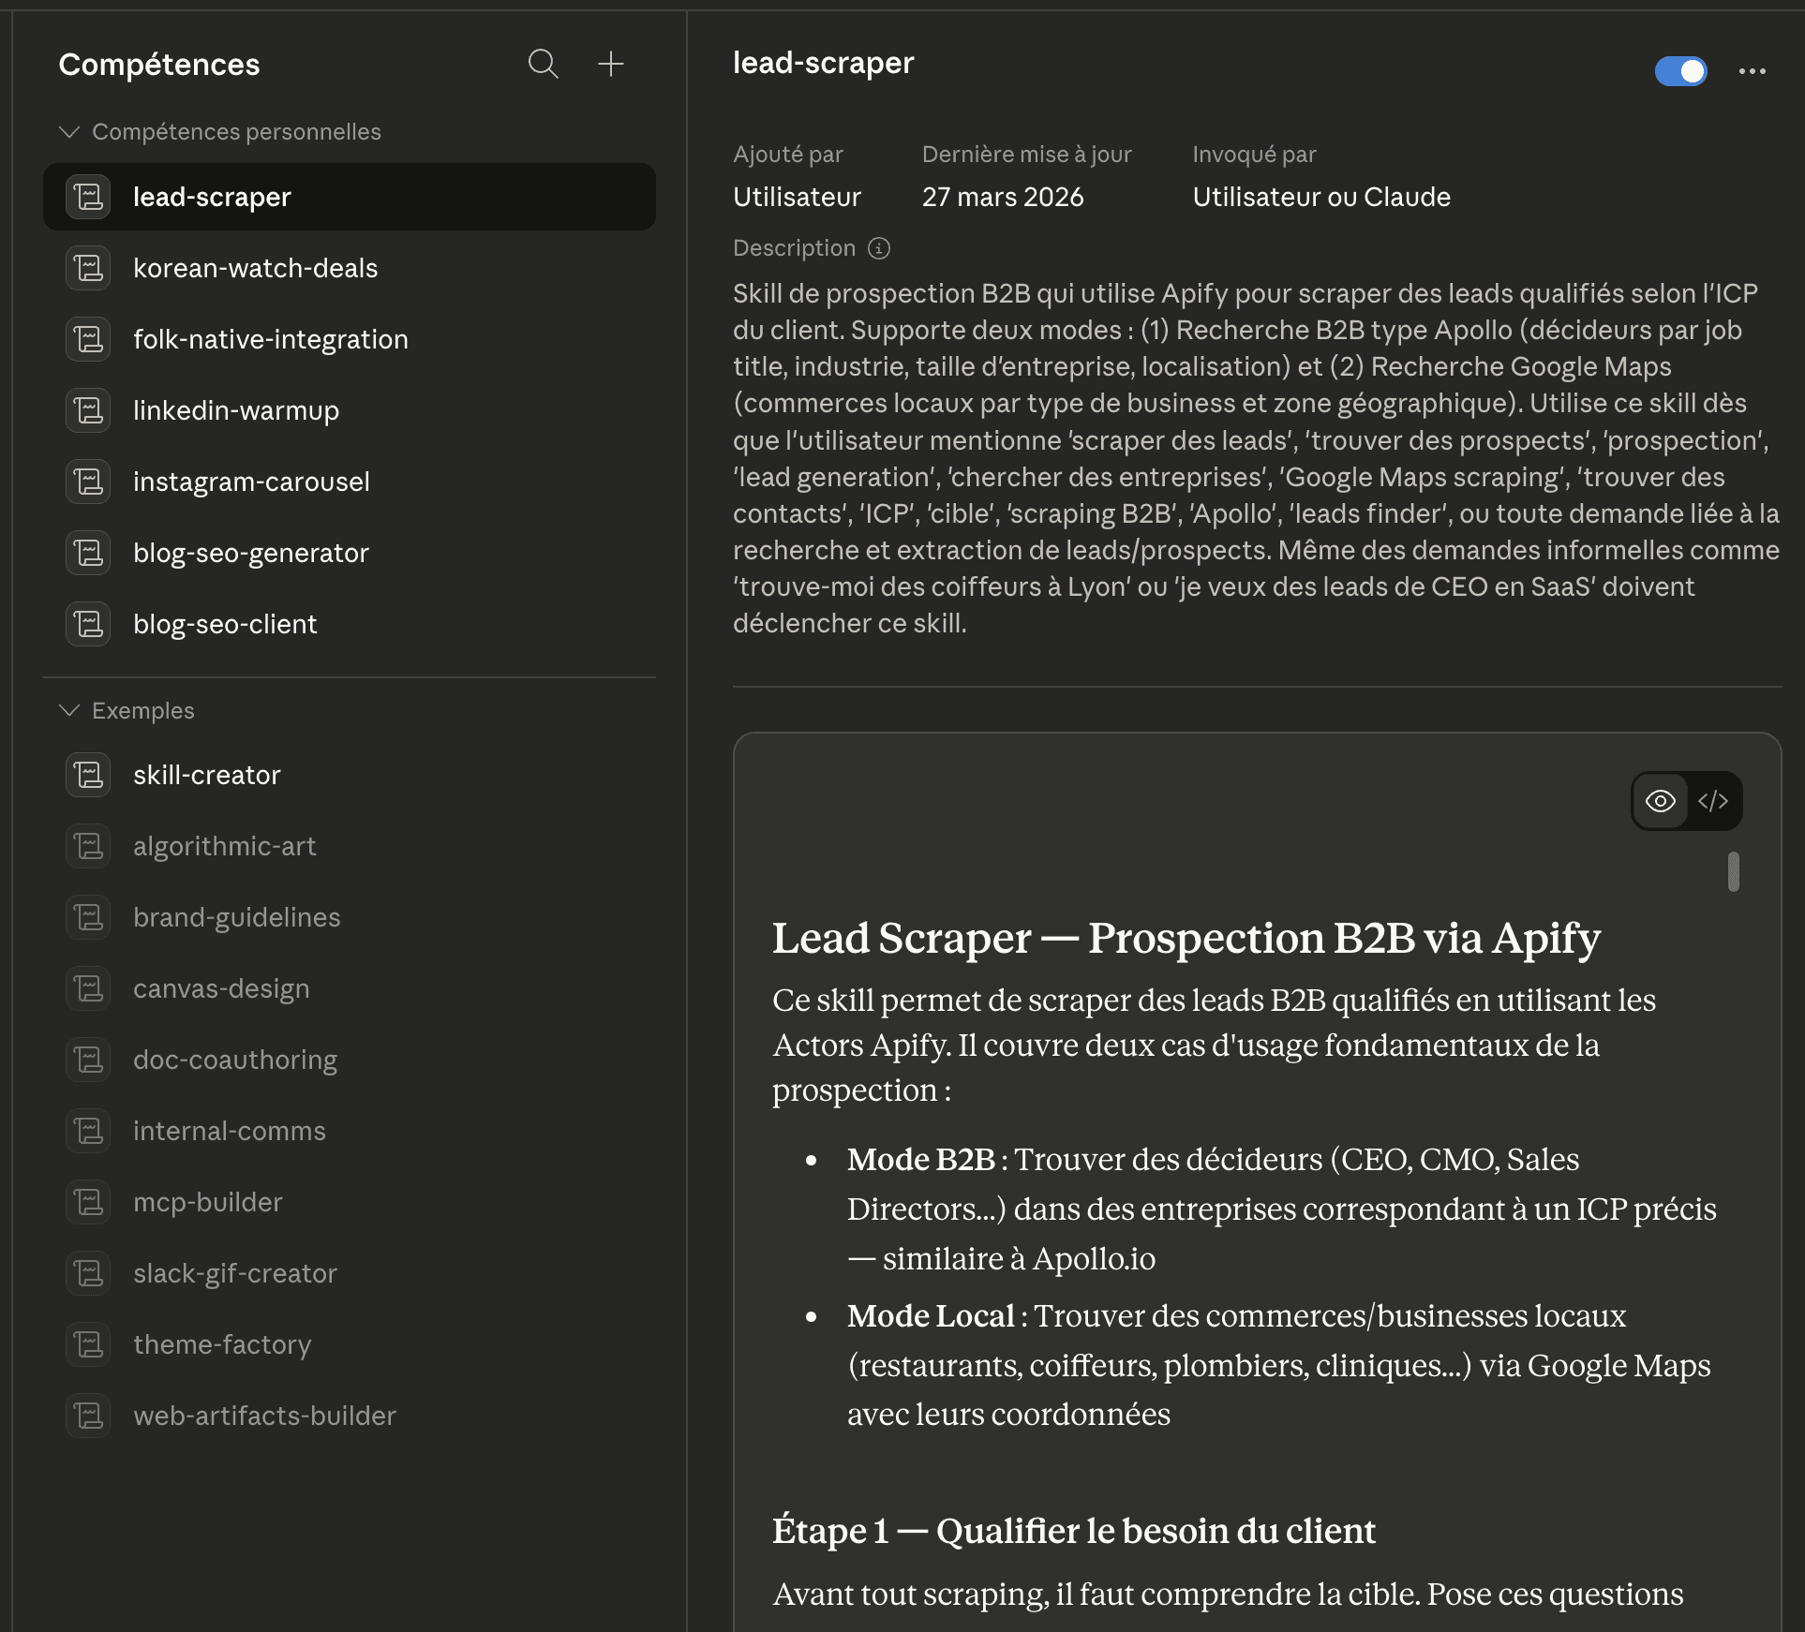
Task: Collapse the Exemples section
Action: tap(68, 711)
